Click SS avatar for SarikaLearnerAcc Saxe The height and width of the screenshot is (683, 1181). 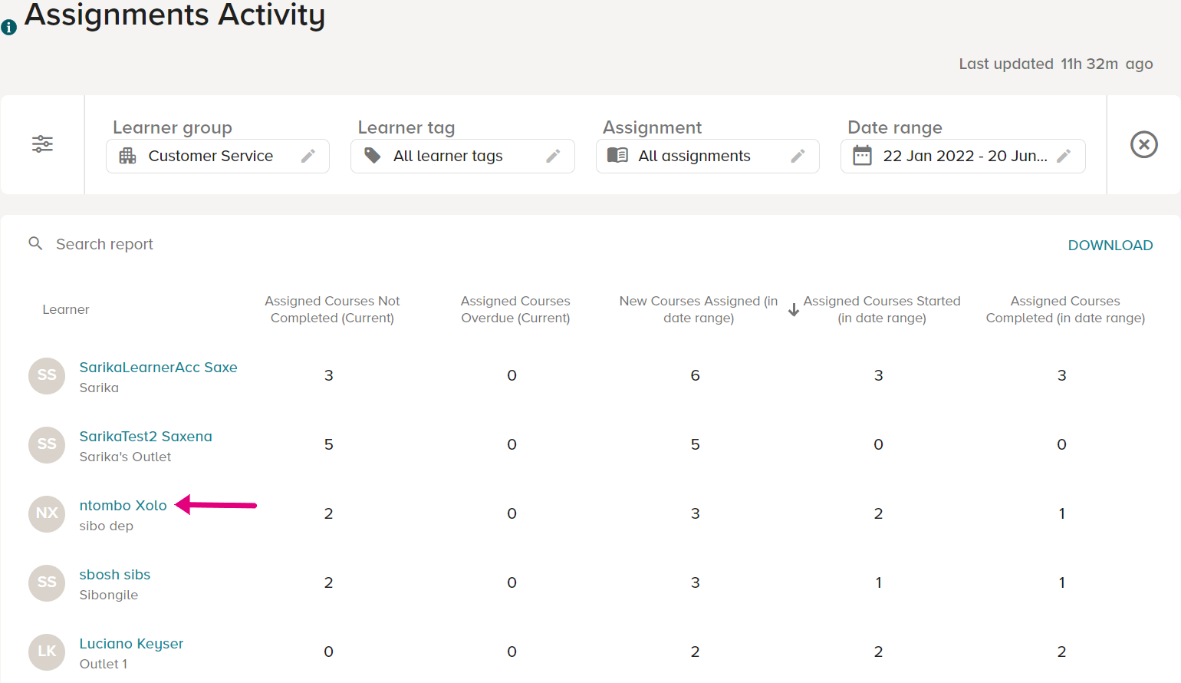47,375
